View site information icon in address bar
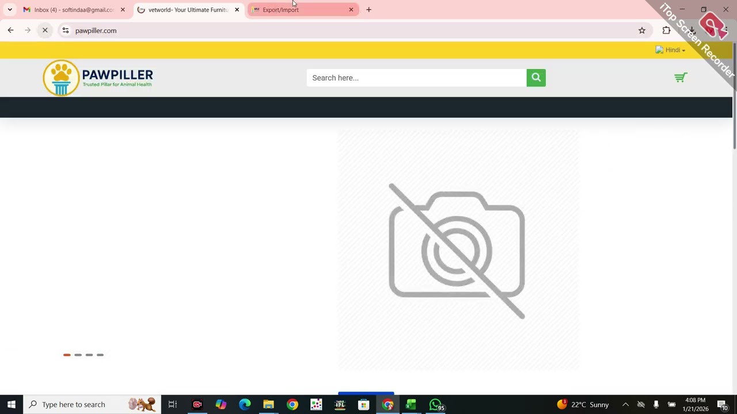Image resolution: width=737 pixels, height=414 pixels. tap(66, 30)
